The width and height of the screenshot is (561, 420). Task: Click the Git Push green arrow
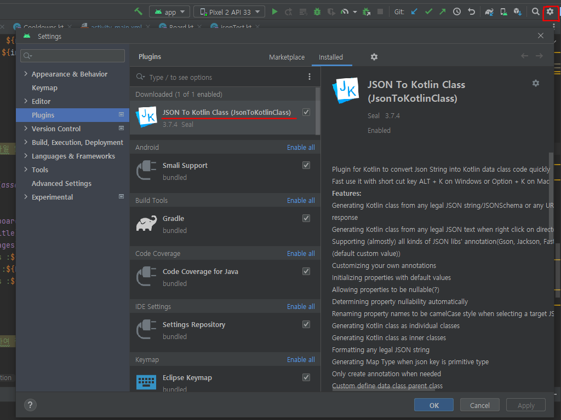tap(443, 12)
